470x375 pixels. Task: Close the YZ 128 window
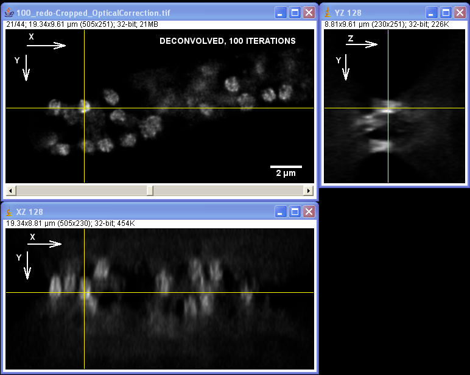[460, 13]
